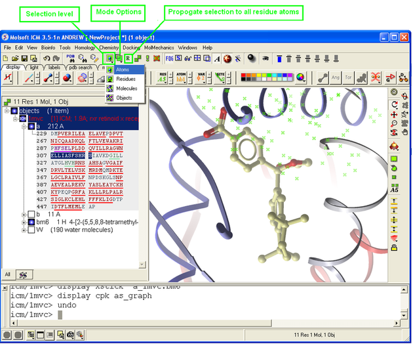Toggle the All button in workspace panel
This screenshot has height=344, width=413.
pyautogui.click(x=8, y=274)
